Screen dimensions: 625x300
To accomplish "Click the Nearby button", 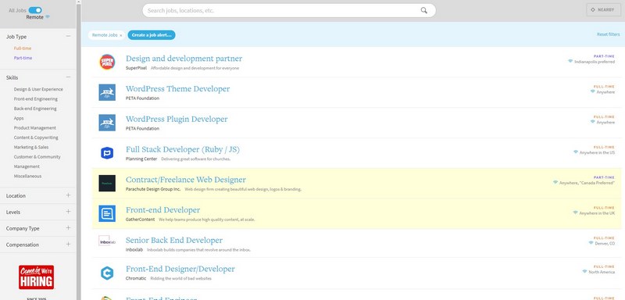I will [x=603, y=10].
